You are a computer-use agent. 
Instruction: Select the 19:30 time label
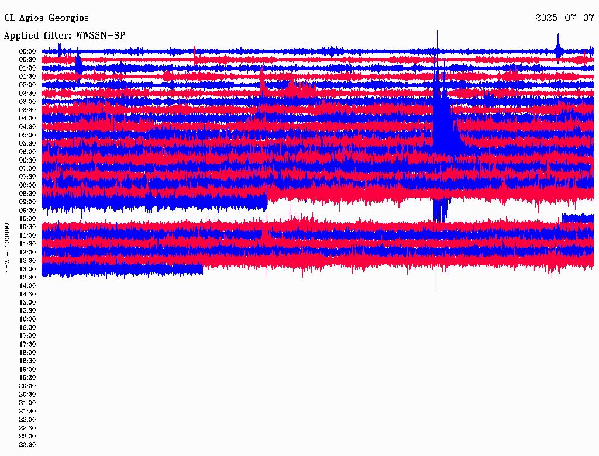27,378
